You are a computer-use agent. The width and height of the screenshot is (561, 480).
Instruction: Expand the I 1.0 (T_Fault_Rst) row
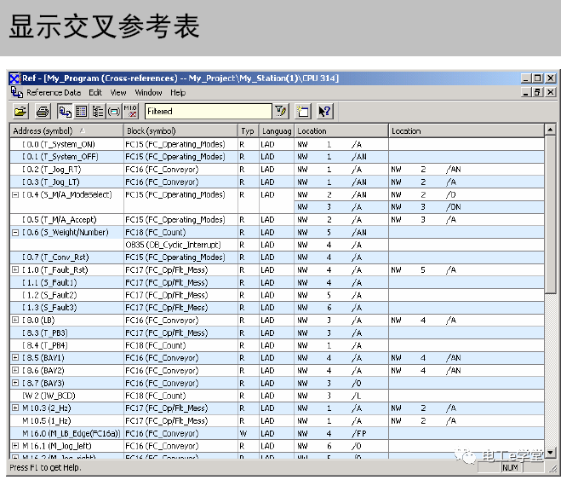pos(15,269)
